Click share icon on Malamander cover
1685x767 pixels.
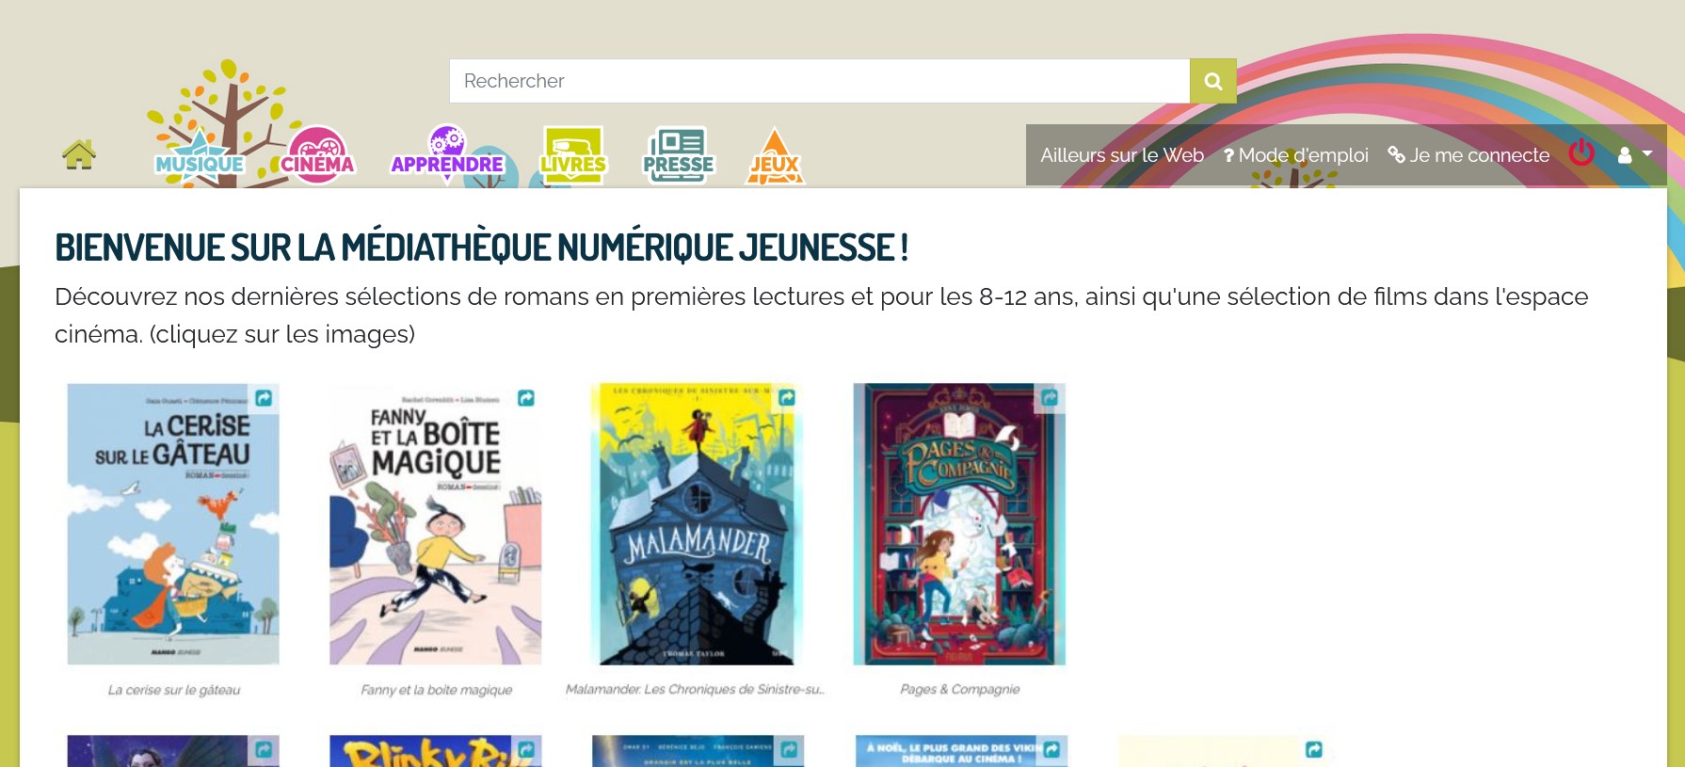click(x=787, y=398)
